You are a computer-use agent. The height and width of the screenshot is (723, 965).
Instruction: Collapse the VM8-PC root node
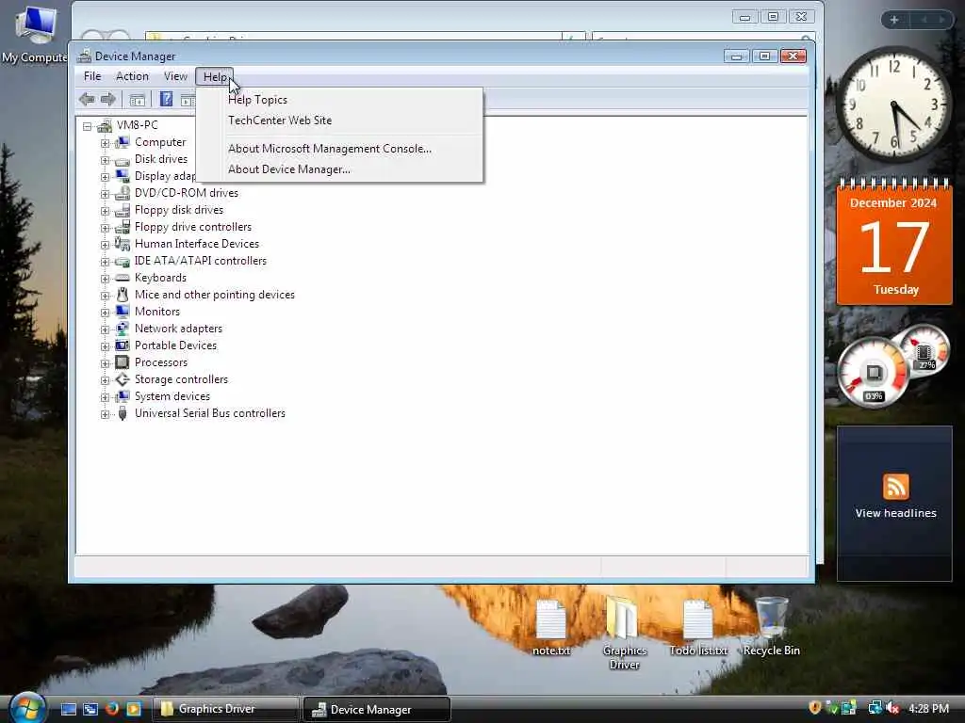point(88,126)
